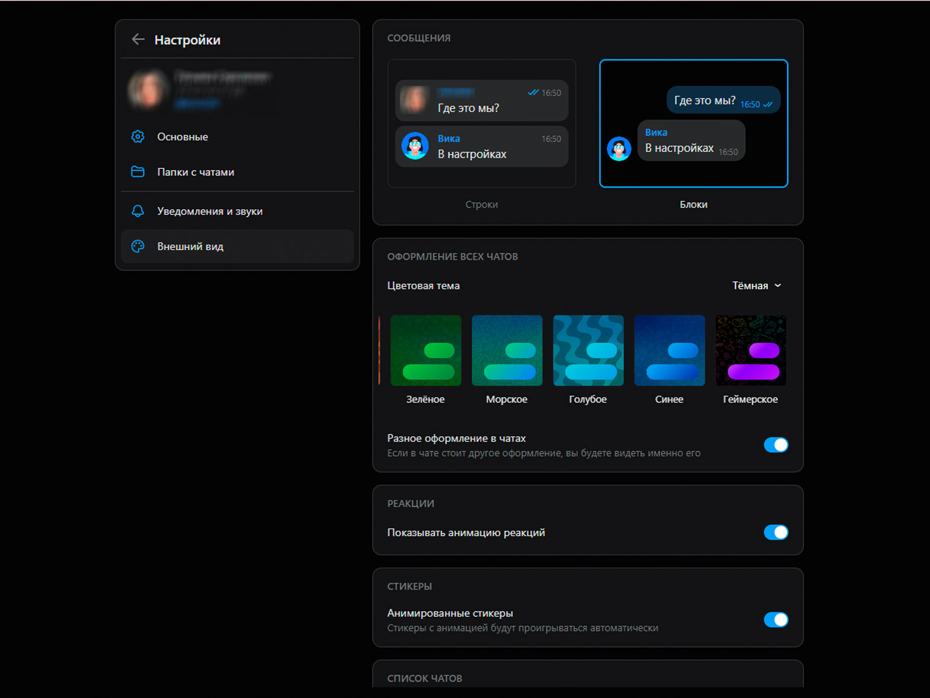The image size is (930, 698).
Task: Disable Показывать анимацию реакций switch
Action: point(775,532)
